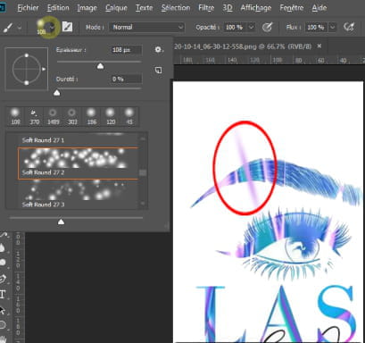Expand the Opacité slider arrow
The image size is (365, 343).
coord(252,28)
